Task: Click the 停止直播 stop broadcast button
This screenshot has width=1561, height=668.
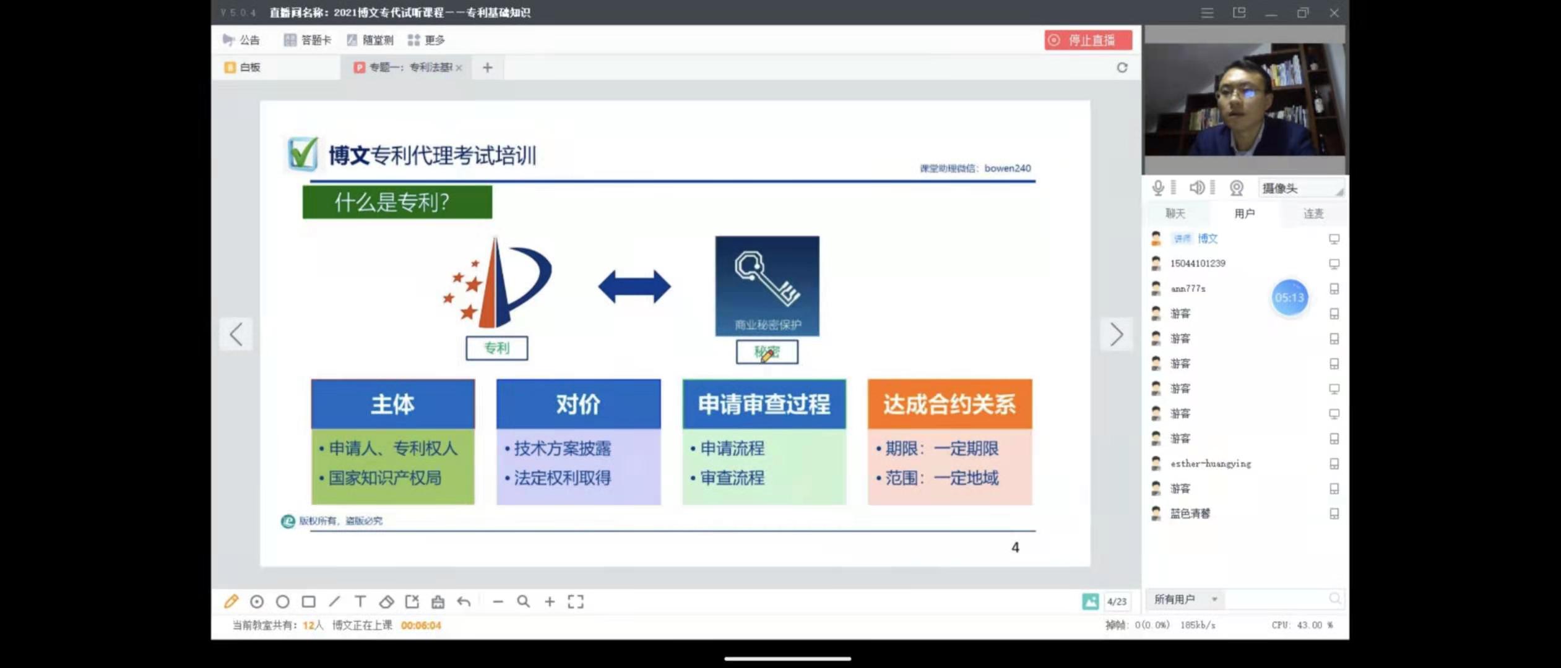Action: point(1088,40)
